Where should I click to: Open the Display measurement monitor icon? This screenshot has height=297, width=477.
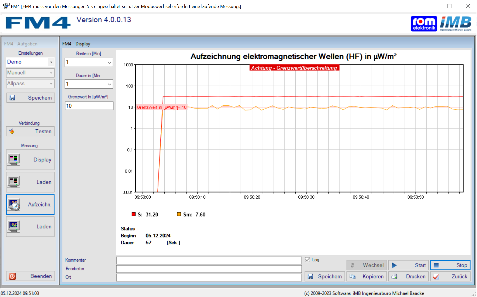13,160
